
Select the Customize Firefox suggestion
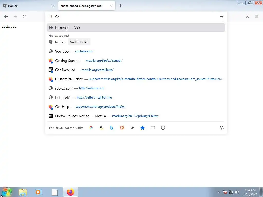[x=136, y=79]
